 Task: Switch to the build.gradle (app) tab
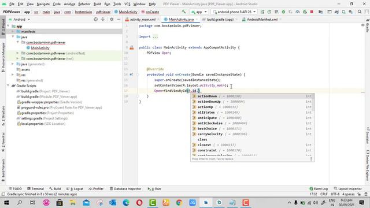tap(220, 20)
